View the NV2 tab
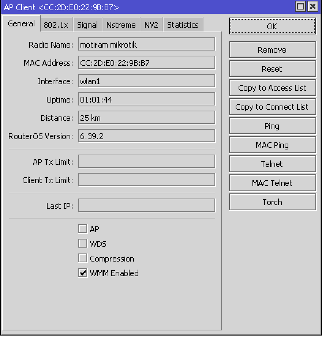This screenshot has width=322, height=337. tap(151, 24)
